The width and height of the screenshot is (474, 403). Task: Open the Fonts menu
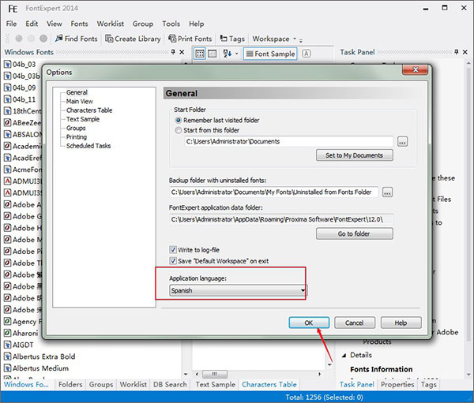(80, 24)
